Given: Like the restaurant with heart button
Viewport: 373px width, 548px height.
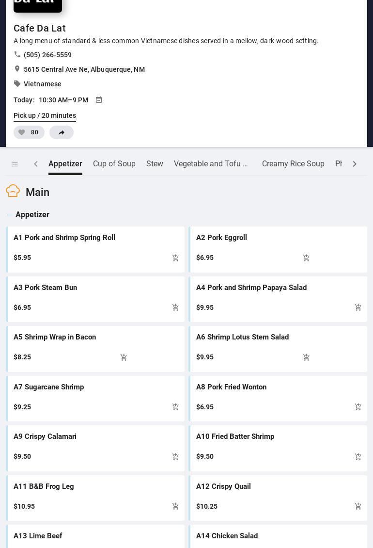Looking at the screenshot, I should click(29, 132).
